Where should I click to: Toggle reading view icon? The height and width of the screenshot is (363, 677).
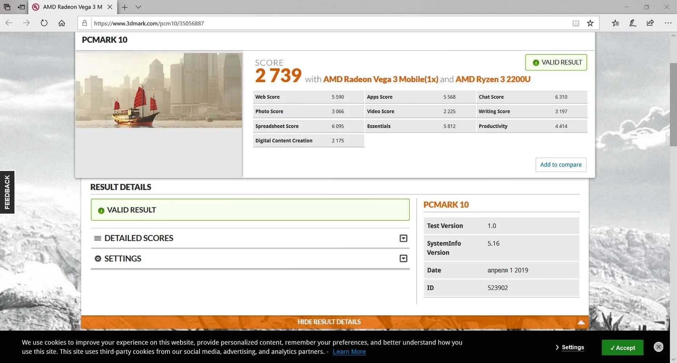[576, 23]
